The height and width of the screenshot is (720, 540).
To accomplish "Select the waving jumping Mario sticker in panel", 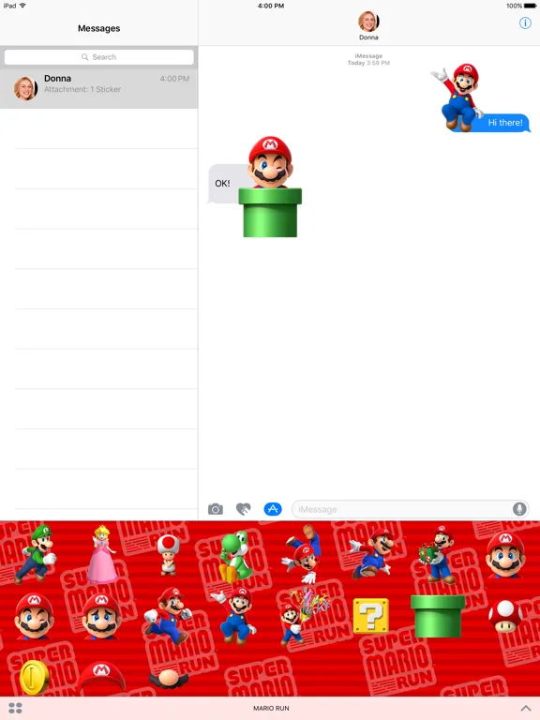I will pos(234,616).
